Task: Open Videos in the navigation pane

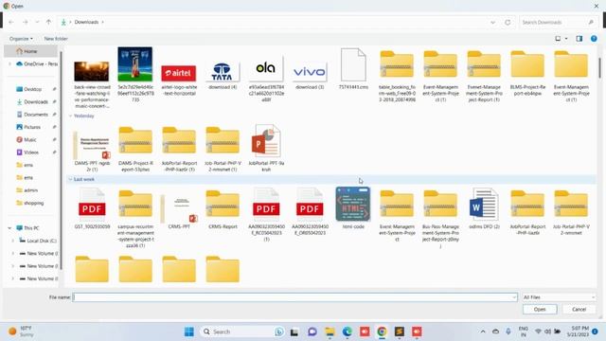Action: pos(31,153)
